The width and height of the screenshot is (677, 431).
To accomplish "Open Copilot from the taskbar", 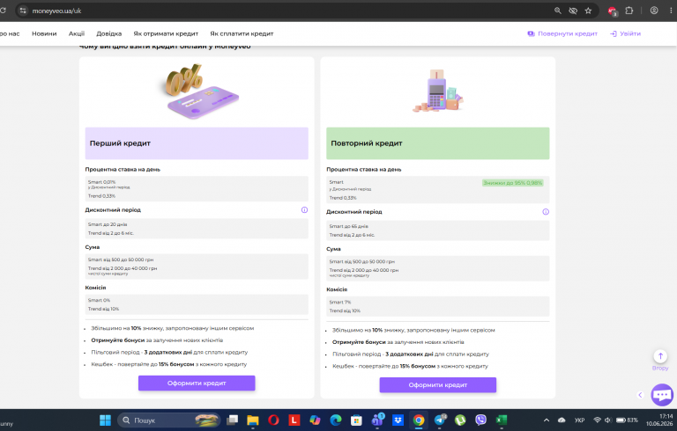I will [315, 420].
